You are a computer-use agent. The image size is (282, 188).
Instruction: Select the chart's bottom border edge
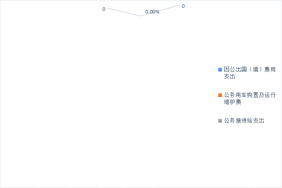tap(141, 187)
